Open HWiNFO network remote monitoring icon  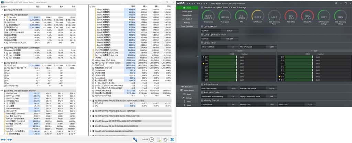(x=135, y=140)
